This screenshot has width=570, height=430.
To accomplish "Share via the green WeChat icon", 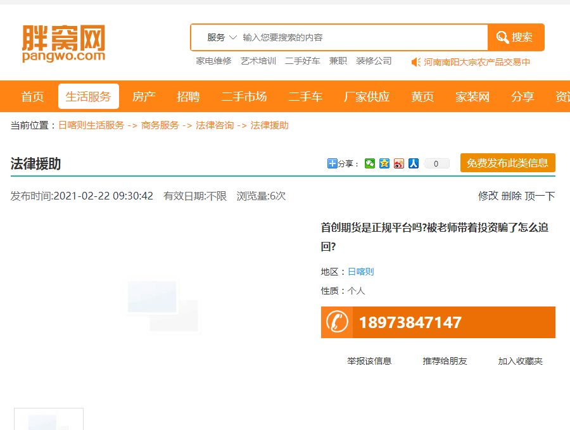I will [x=370, y=163].
